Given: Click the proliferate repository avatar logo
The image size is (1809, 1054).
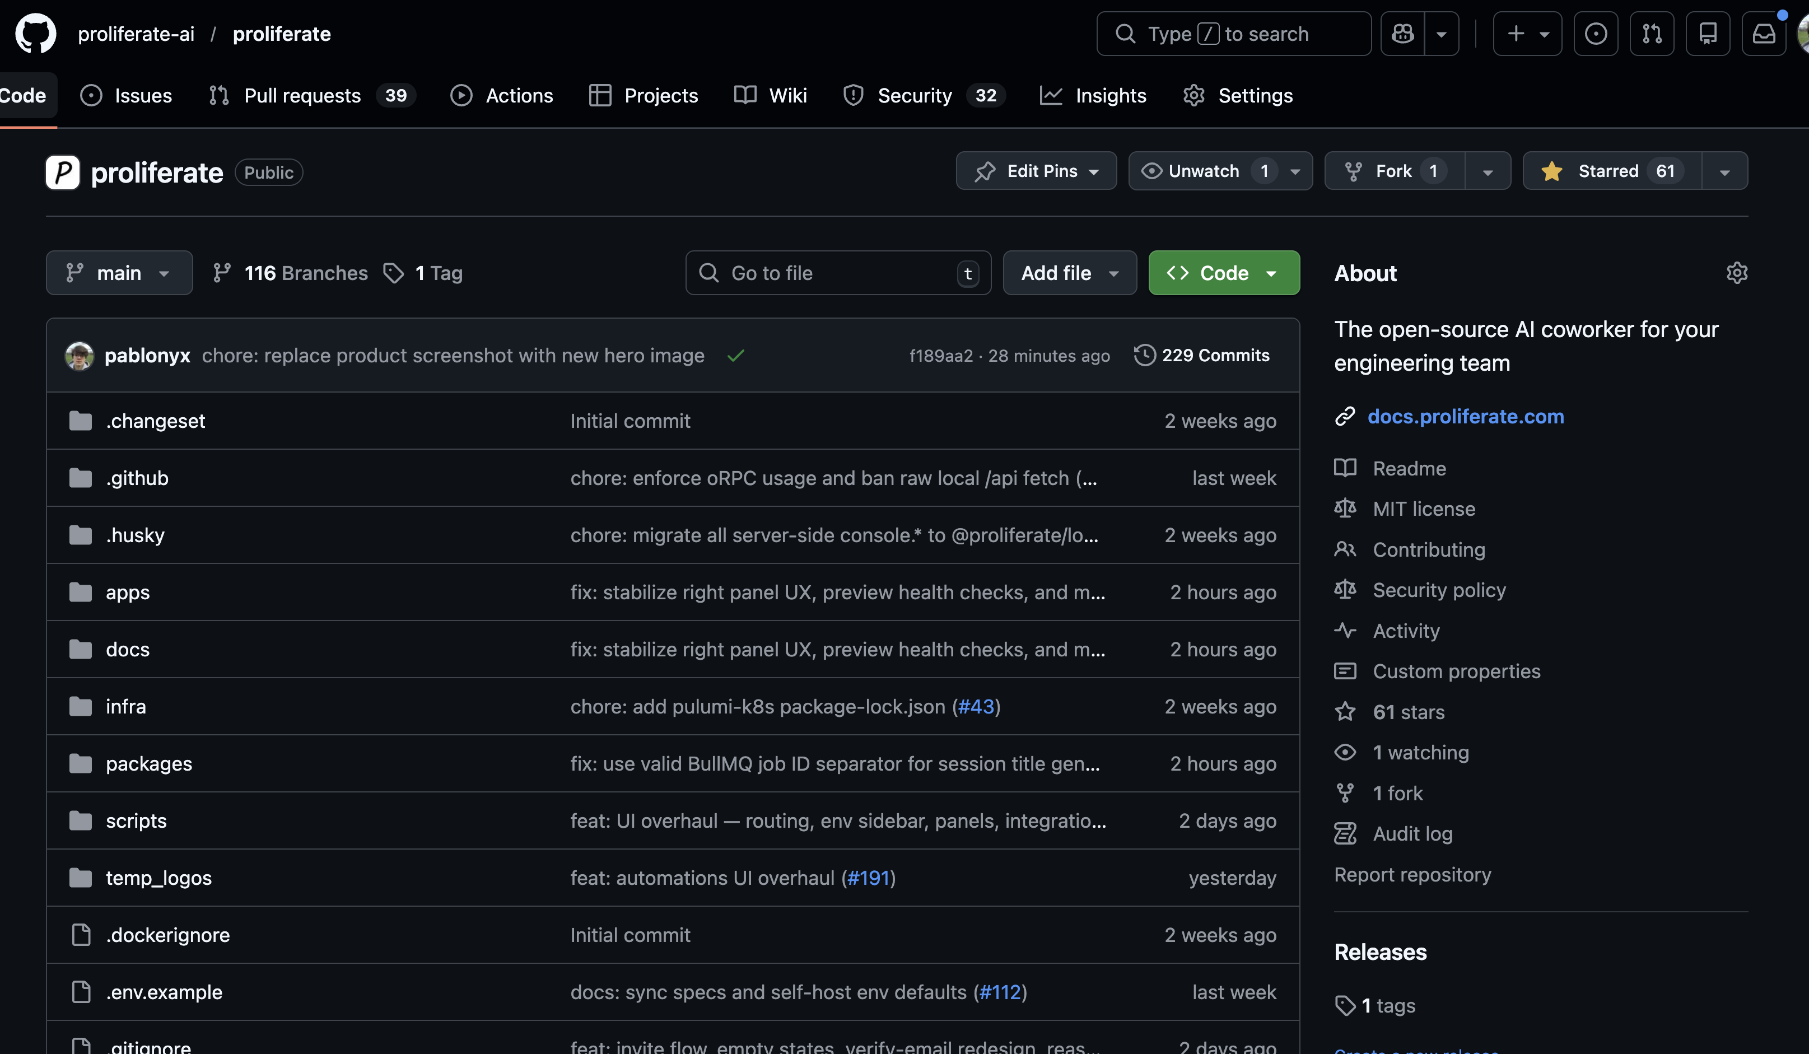Looking at the screenshot, I should [x=63, y=171].
